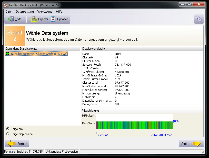
Task: Click Index-Puffer-Größe value 4096
Action: (118, 79)
